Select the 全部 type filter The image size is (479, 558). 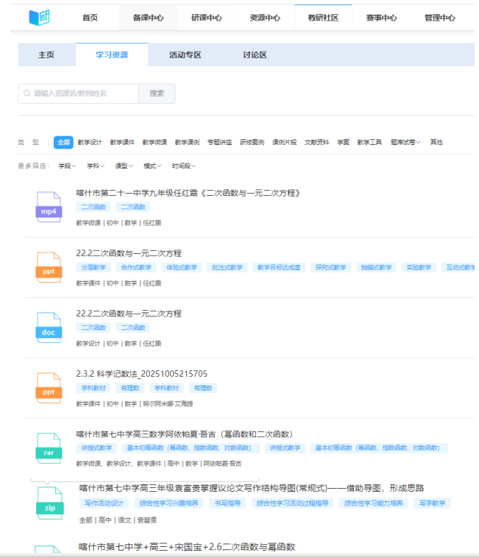tap(64, 142)
